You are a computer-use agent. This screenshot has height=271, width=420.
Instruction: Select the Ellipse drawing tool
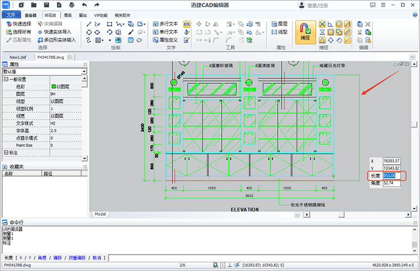97,32
